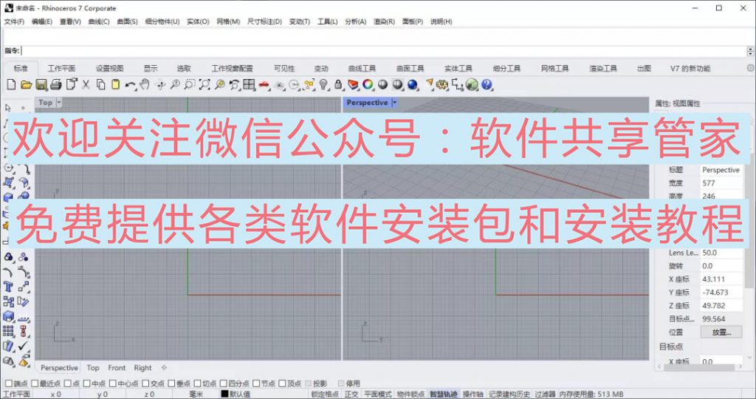Click the red car icon
Screen dimensions: 756x399
pyautogui.click(x=264, y=85)
